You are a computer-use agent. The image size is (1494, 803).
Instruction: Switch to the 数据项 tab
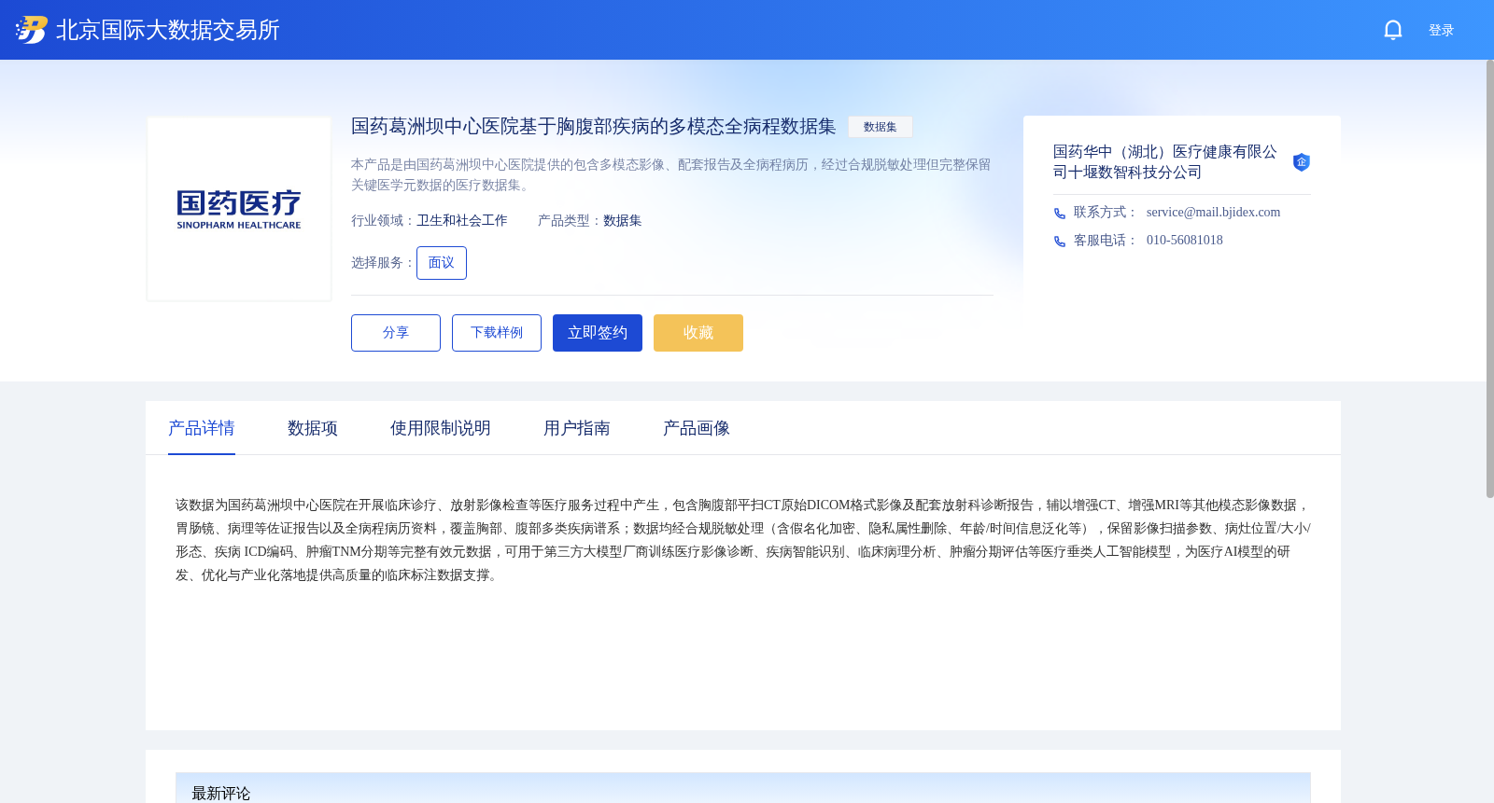point(313,428)
